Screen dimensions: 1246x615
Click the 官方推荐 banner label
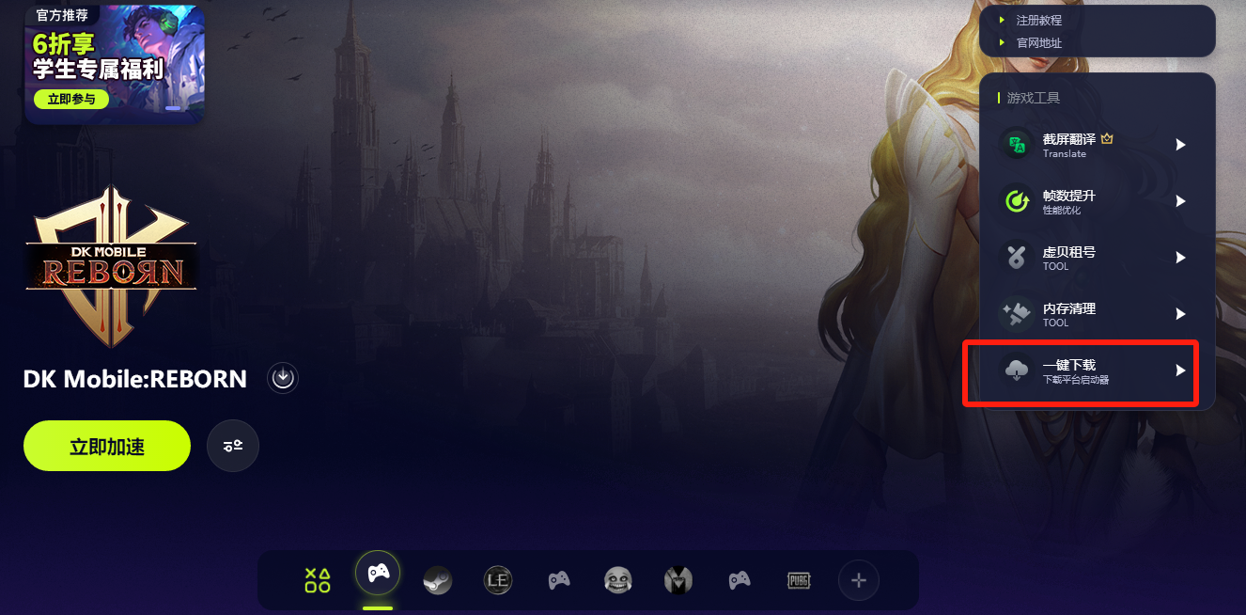62,15
